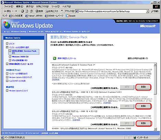Image resolution: width=161 pixels, height=140 pixels.
Task: Toggle the tree box beside Windows 2000 (3)
Action: [x=10, y=56]
